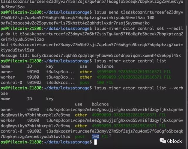Click the 'Add t3sdskcoz...' output line
The height and width of the screenshot is (149, 188).
[x=92, y=47]
